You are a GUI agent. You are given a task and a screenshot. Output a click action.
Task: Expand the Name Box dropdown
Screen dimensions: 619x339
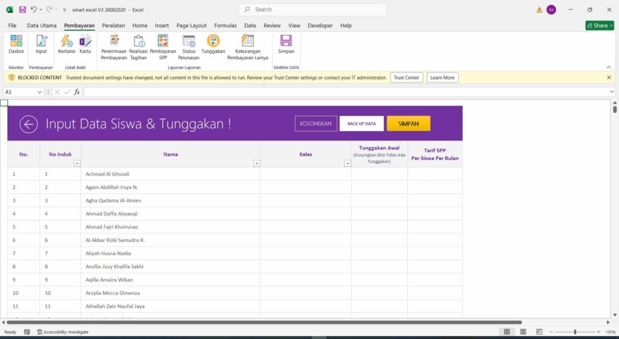point(39,92)
